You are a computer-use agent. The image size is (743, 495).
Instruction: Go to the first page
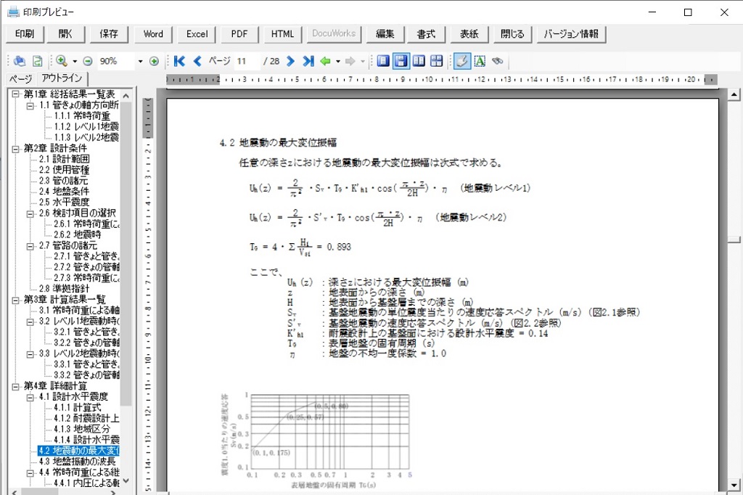tap(180, 61)
